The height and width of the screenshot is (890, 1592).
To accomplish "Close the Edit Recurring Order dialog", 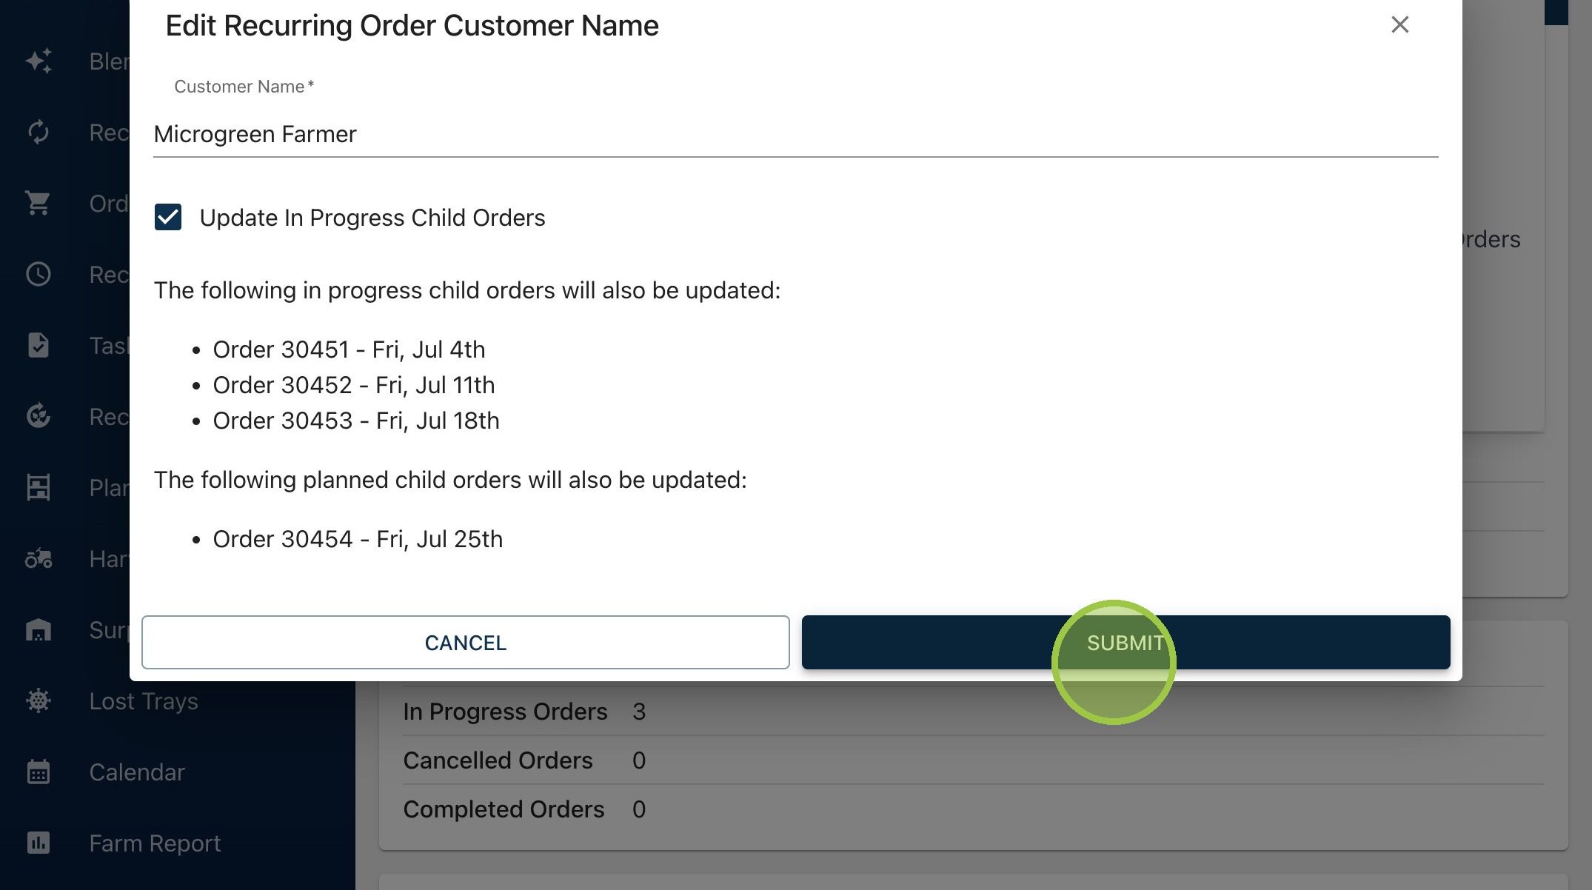I will [1399, 25].
